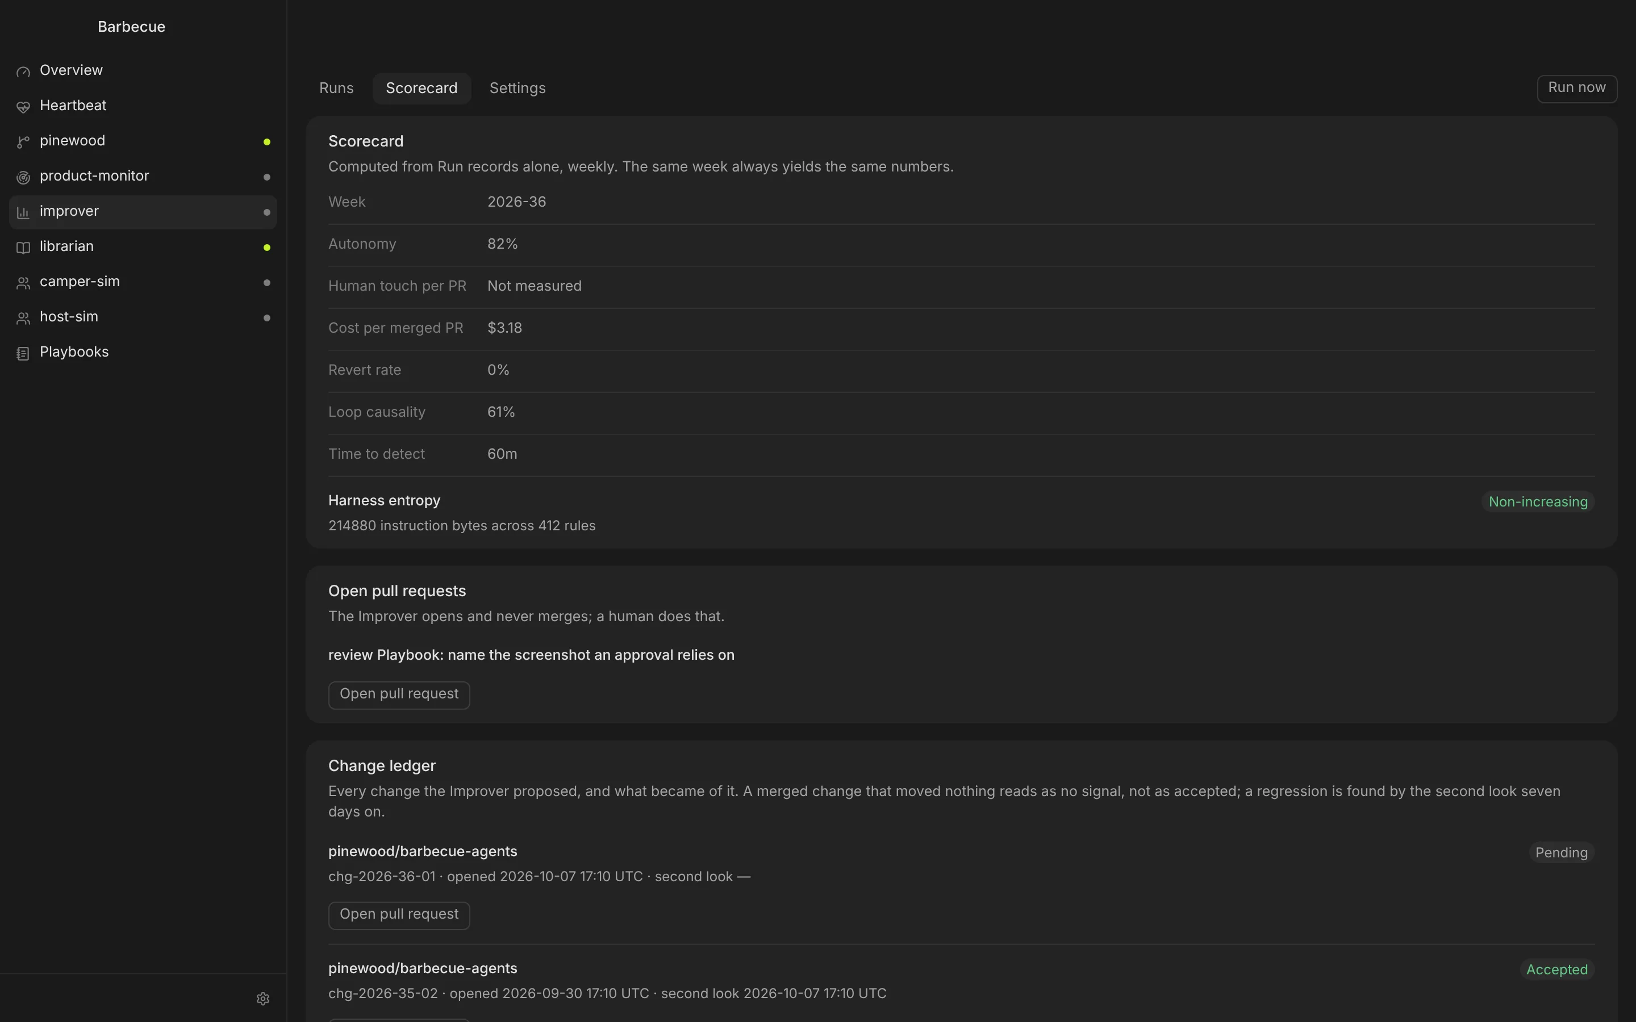Click the green status dot beside librarian
Image resolution: width=1636 pixels, height=1022 pixels.
click(x=267, y=248)
